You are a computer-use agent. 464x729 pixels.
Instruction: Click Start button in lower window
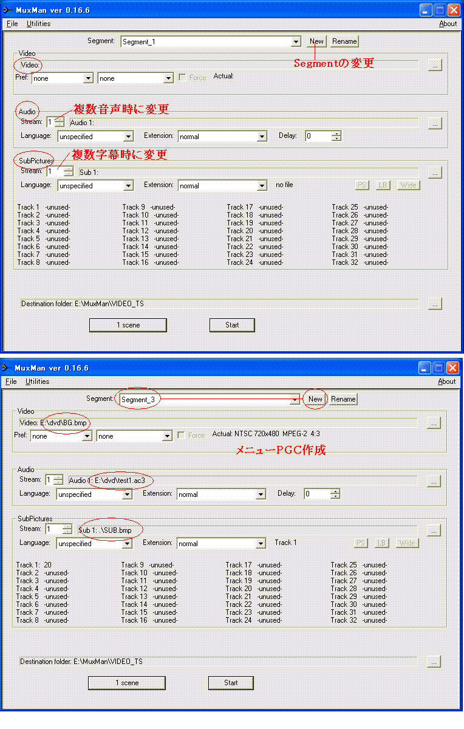tap(231, 683)
